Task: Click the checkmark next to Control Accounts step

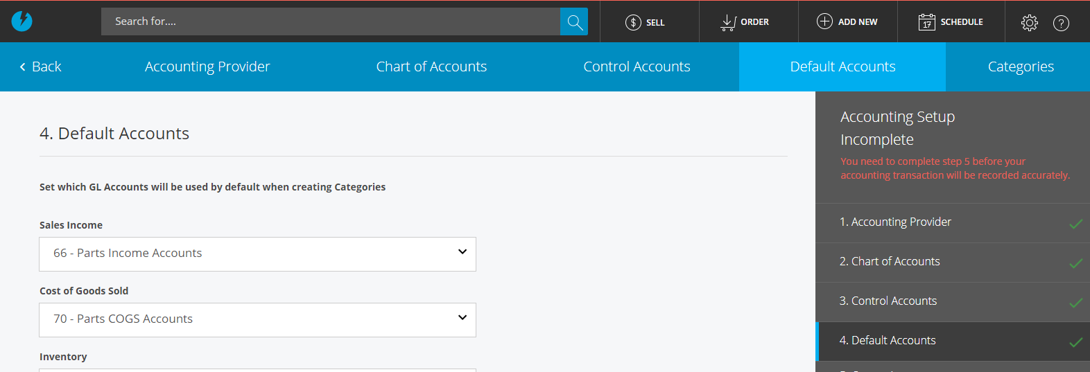Action: click(x=1075, y=303)
